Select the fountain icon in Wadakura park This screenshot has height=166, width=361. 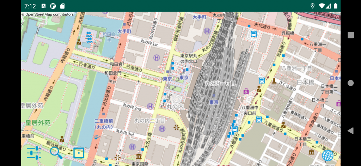(x=89, y=36)
